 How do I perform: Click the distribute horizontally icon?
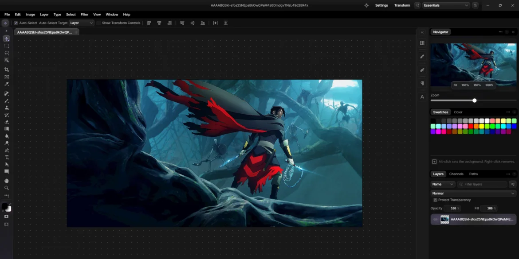pos(216,23)
